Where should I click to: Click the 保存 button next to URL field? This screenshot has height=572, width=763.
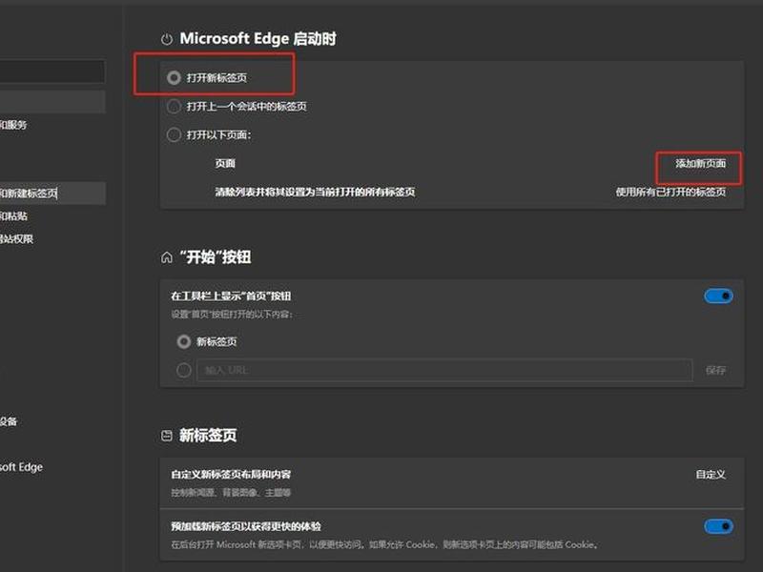[x=715, y=370]
